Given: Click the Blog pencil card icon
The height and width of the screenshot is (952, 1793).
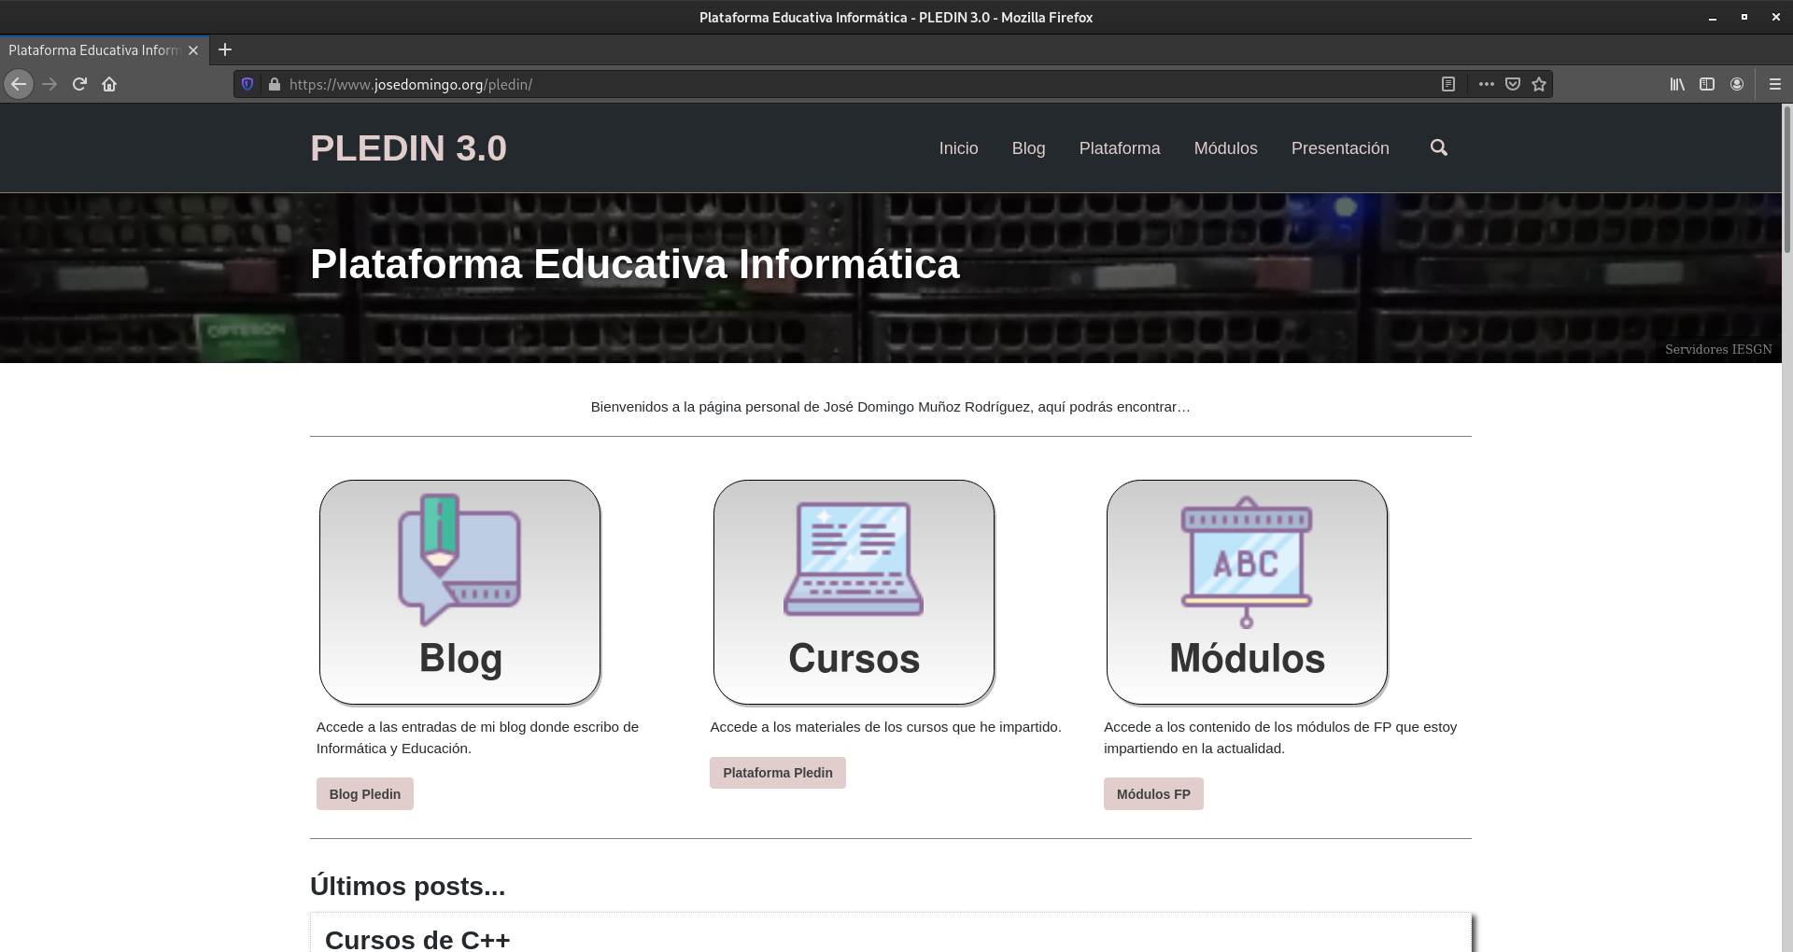Looking at the screenshot, I should (459, 560).
